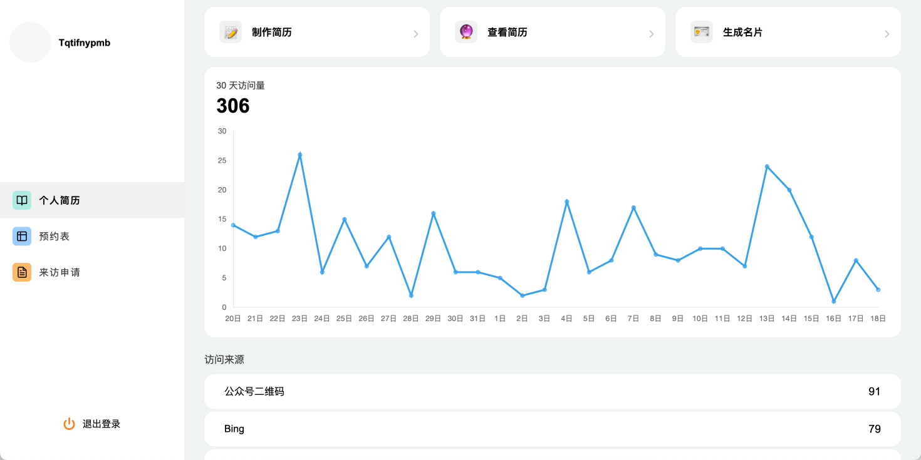Screen dimensions: 921x460
Task: Click the 91 count for 公众号二维码
Action: click(875, 392)
